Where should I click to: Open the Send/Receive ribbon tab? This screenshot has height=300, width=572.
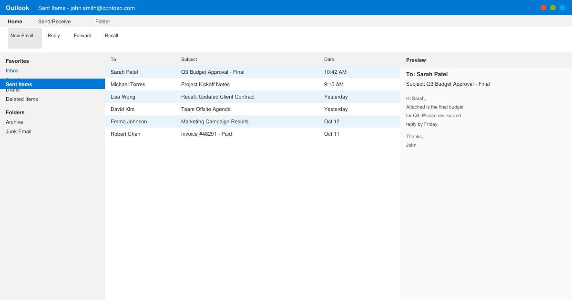point(54,21)
